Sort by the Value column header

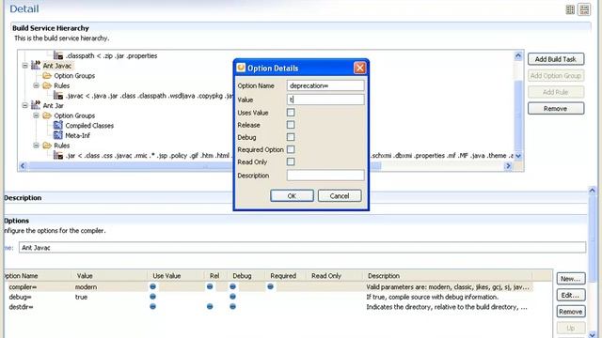(x=109, y=275)
